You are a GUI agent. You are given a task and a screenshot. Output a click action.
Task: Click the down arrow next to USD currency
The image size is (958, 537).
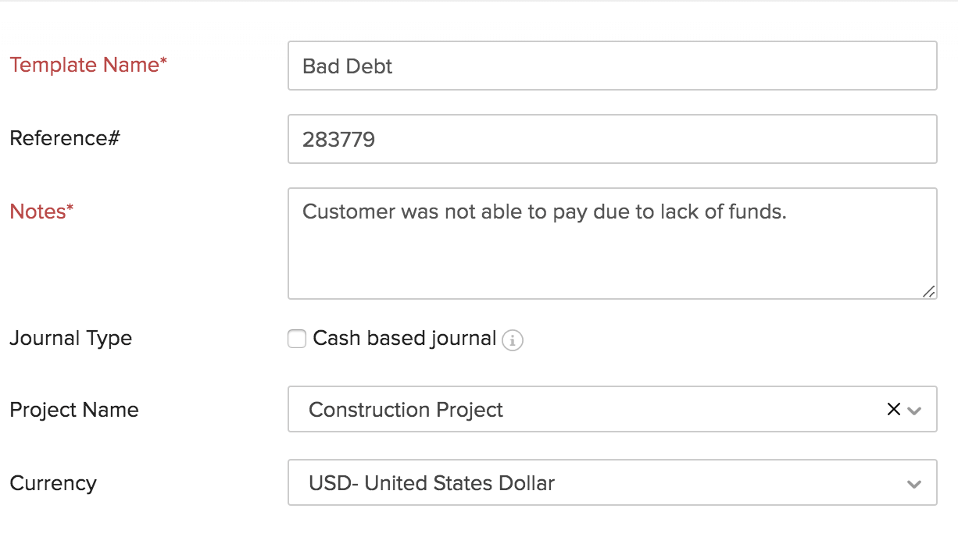click(x=913, y=482)
